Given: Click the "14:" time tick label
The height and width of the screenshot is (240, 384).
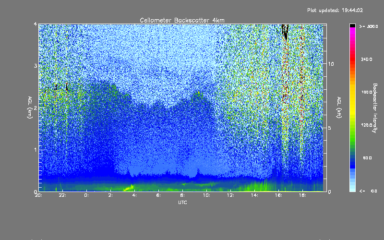Looking at the screenshot, I should (x=254, y=195).
